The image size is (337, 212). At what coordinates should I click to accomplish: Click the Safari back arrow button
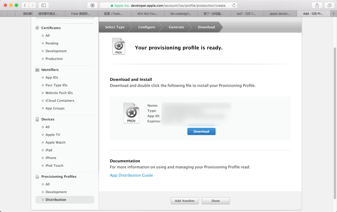point(25,5)
